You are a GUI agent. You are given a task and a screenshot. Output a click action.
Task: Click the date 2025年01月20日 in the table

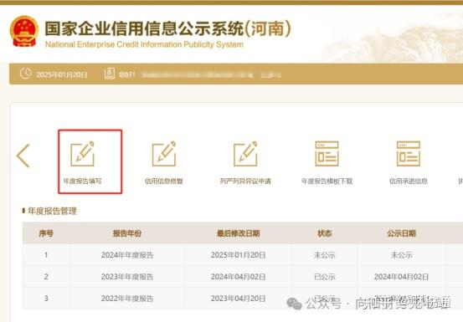[239, 255]
